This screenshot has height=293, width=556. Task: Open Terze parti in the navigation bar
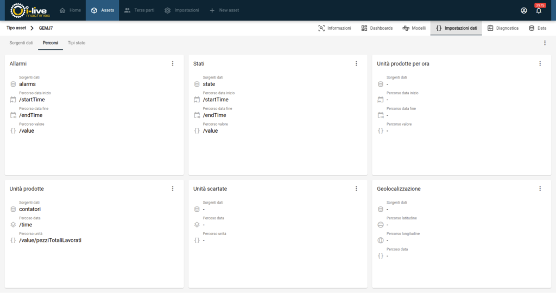[x=139, y=10]
